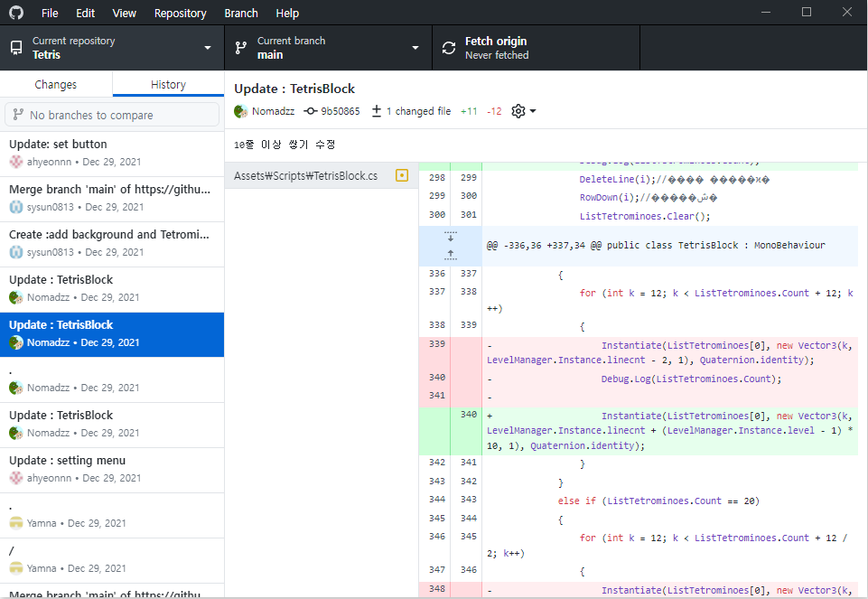
Task: Select the first 'Merge branch main' commit by sysun0813
Action: click(112, 199)
